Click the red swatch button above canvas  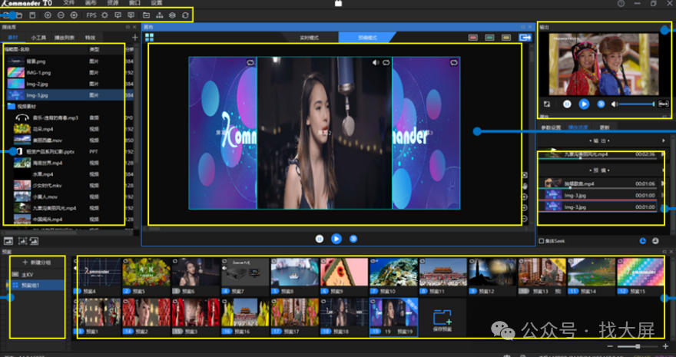[x=473, y=38]
